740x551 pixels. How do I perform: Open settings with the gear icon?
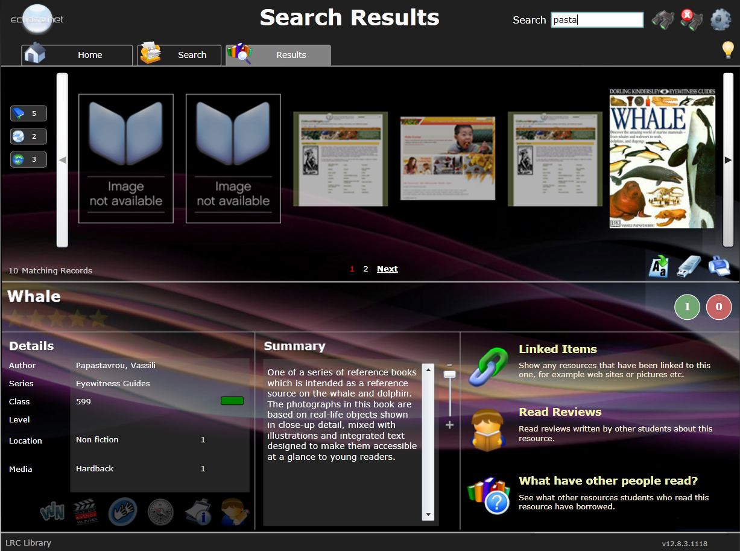[x=721, y=20]
